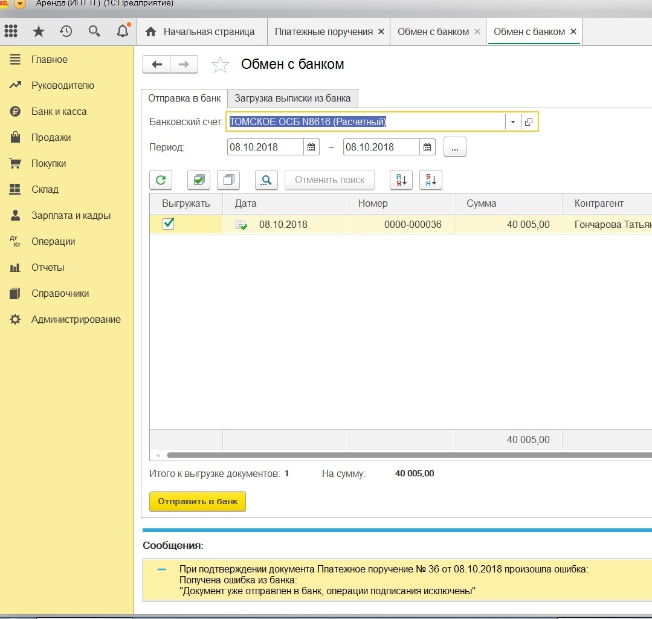This screenshot has height=619, width=652.
Task: Refresh the document list
Action: [x=161, y=180]
